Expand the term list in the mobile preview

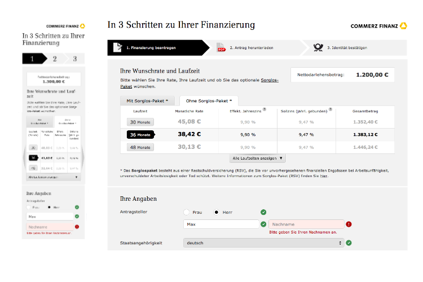53,177
